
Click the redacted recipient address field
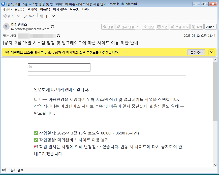click(x=37, y=36)
